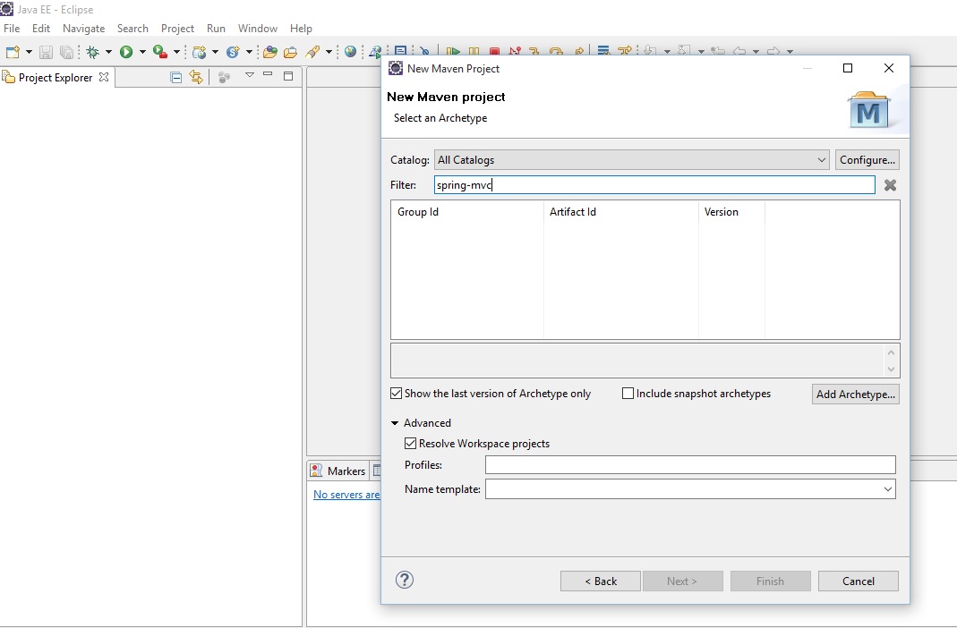Open the Debug dropdown arrow
Viewport: 957px width, 628px height.
(x=108, y=52)
